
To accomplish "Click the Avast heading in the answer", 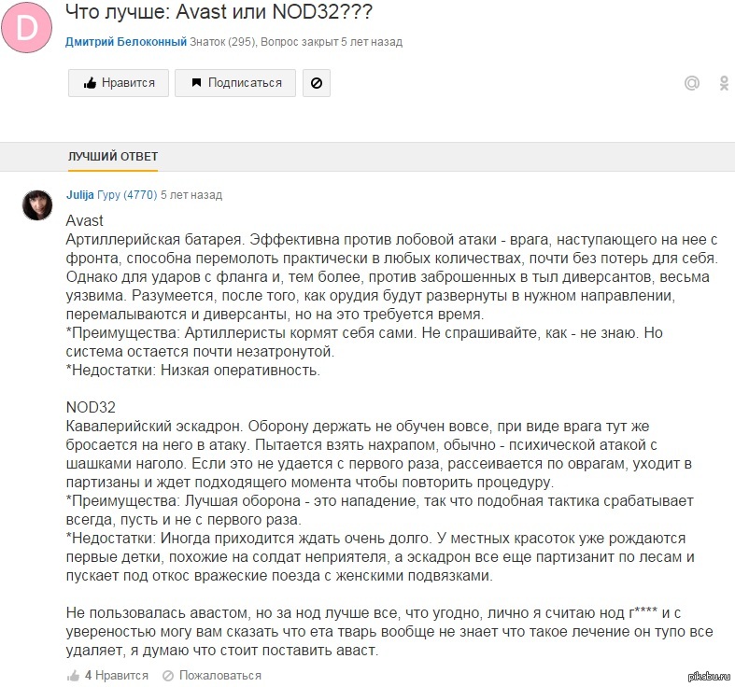I will (84, 220).
